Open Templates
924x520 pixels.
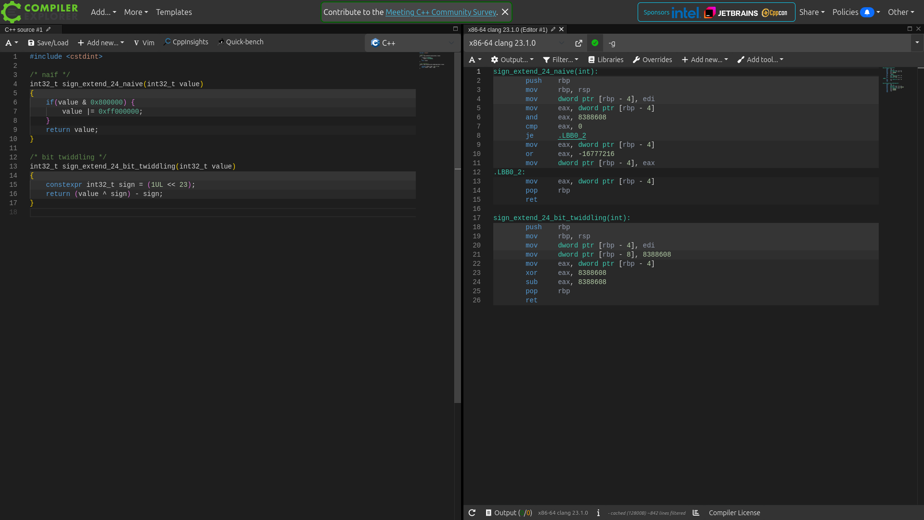coord(174,12)
